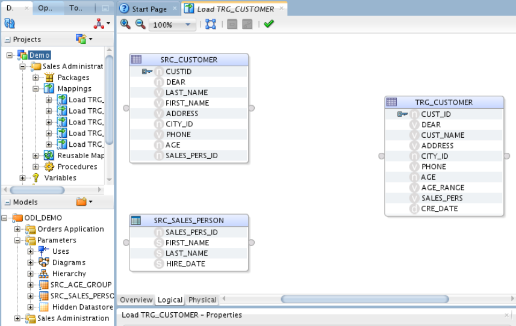Select the Sales Administration project folder
This screenshot has height=326, width=516.
click(73, 66)
